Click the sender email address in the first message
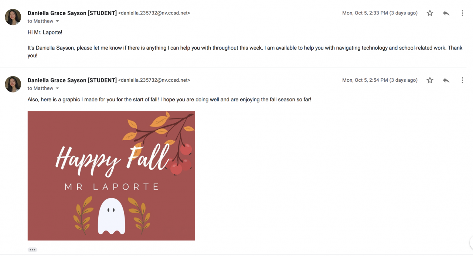473x256 pixels. click(154, 13)
